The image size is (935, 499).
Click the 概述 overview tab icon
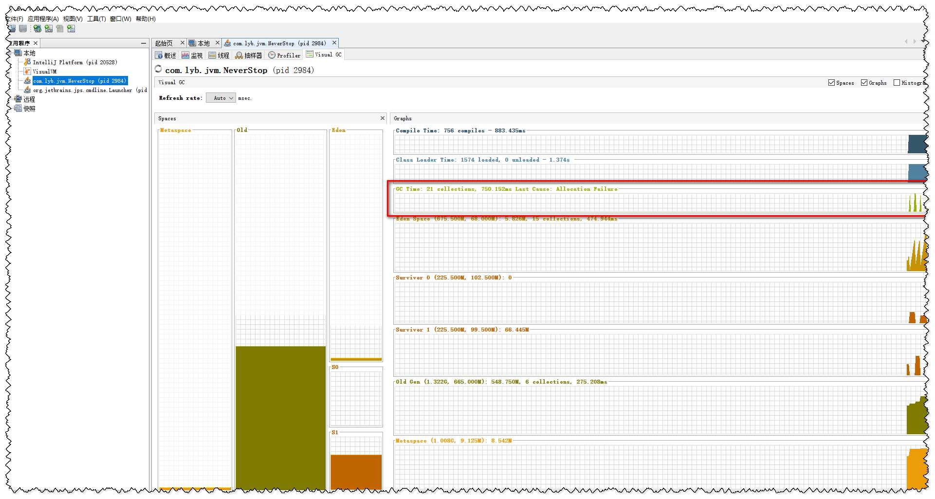point(159,55)
